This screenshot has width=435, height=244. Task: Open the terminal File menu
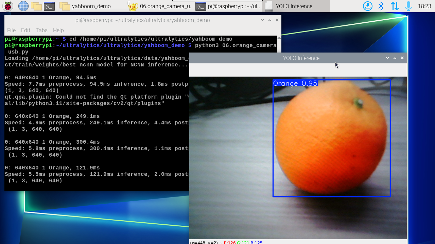pos(11,30)
